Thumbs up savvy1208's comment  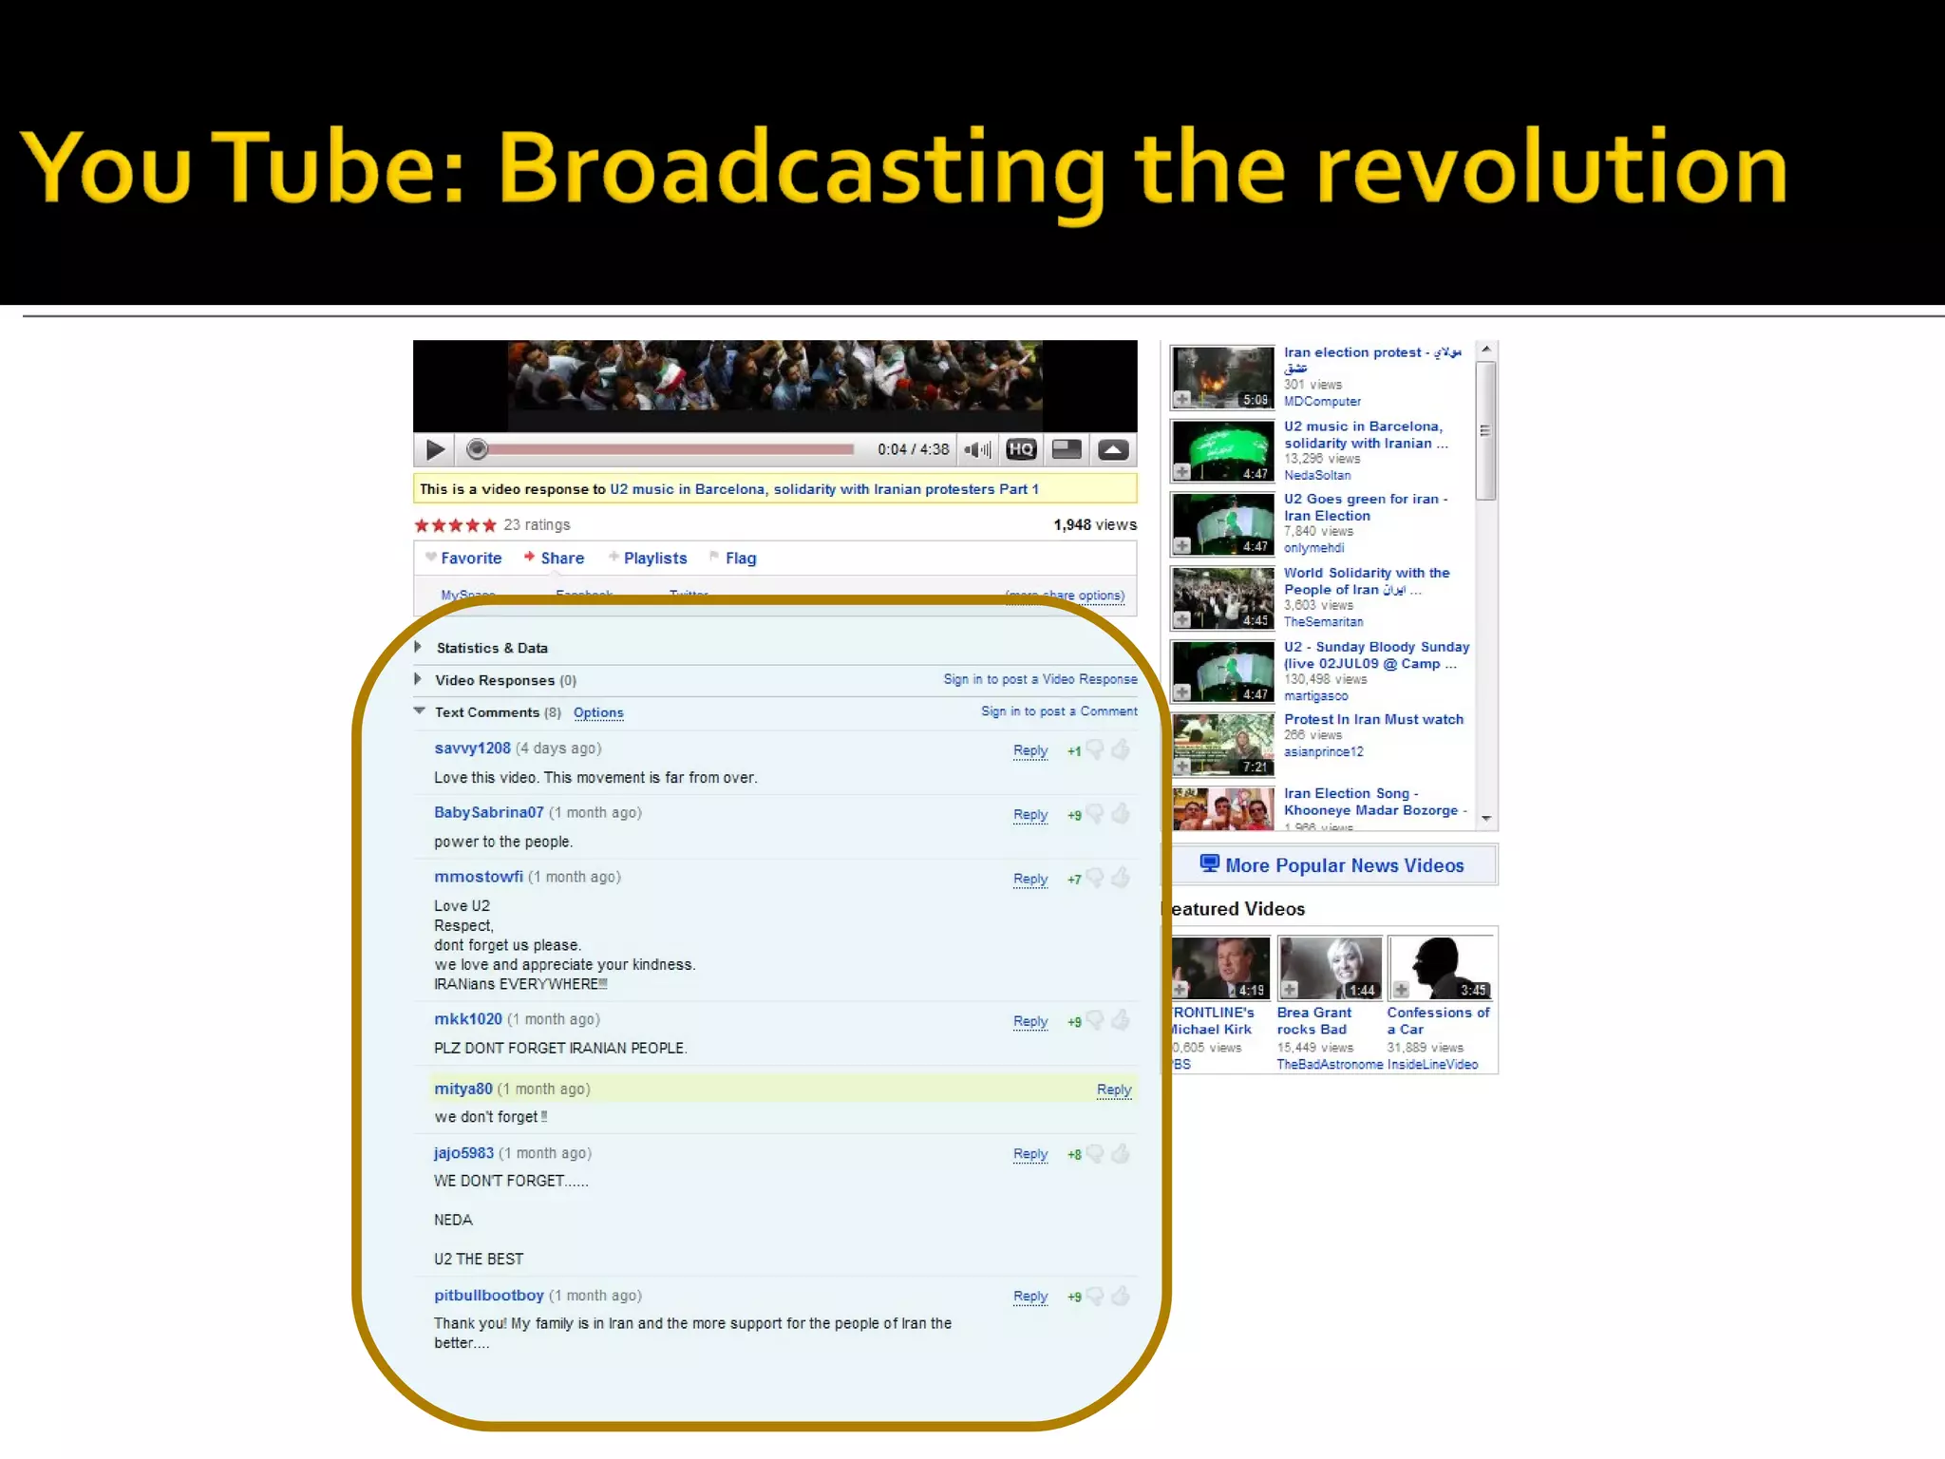pos(1122,750)
